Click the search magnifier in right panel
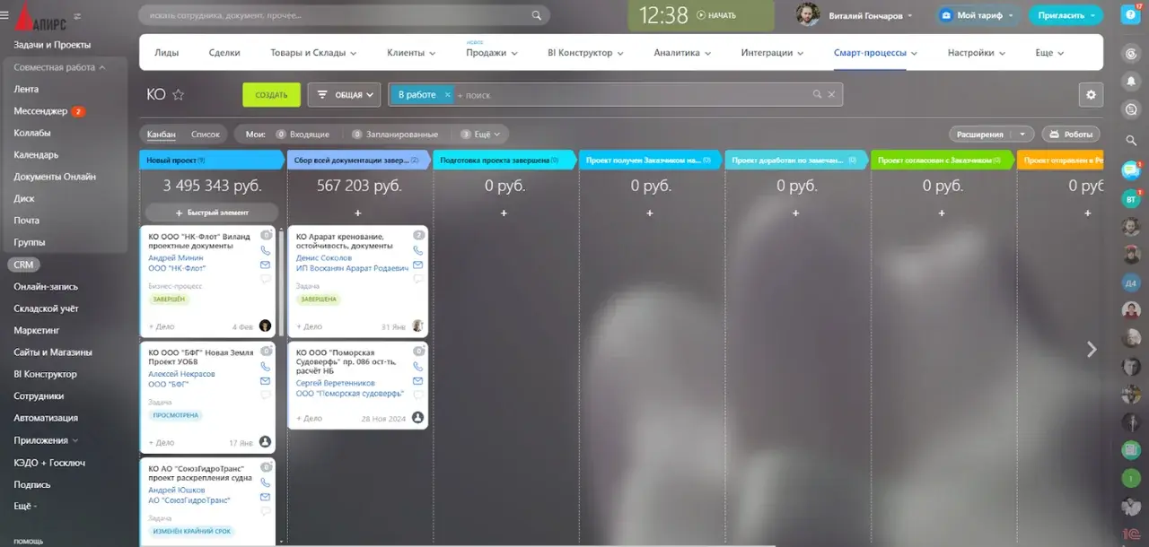 click(1132, 140)
